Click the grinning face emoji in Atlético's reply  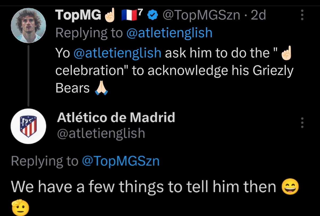290,187
